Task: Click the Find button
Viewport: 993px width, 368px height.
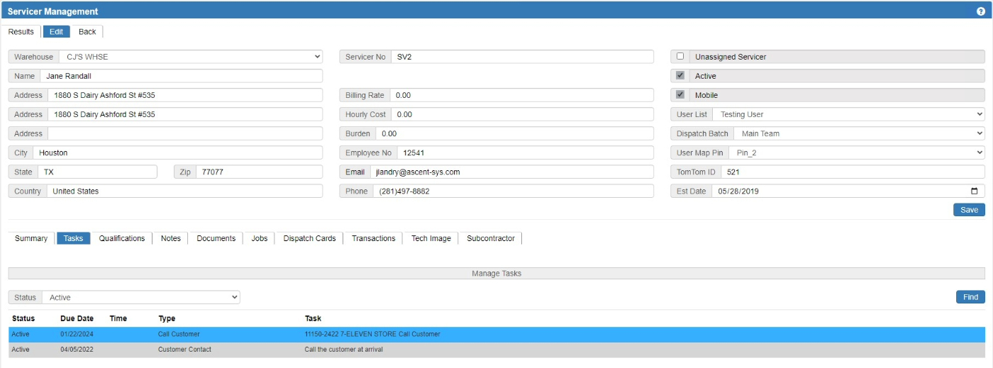Action: [x=970, y=297]
